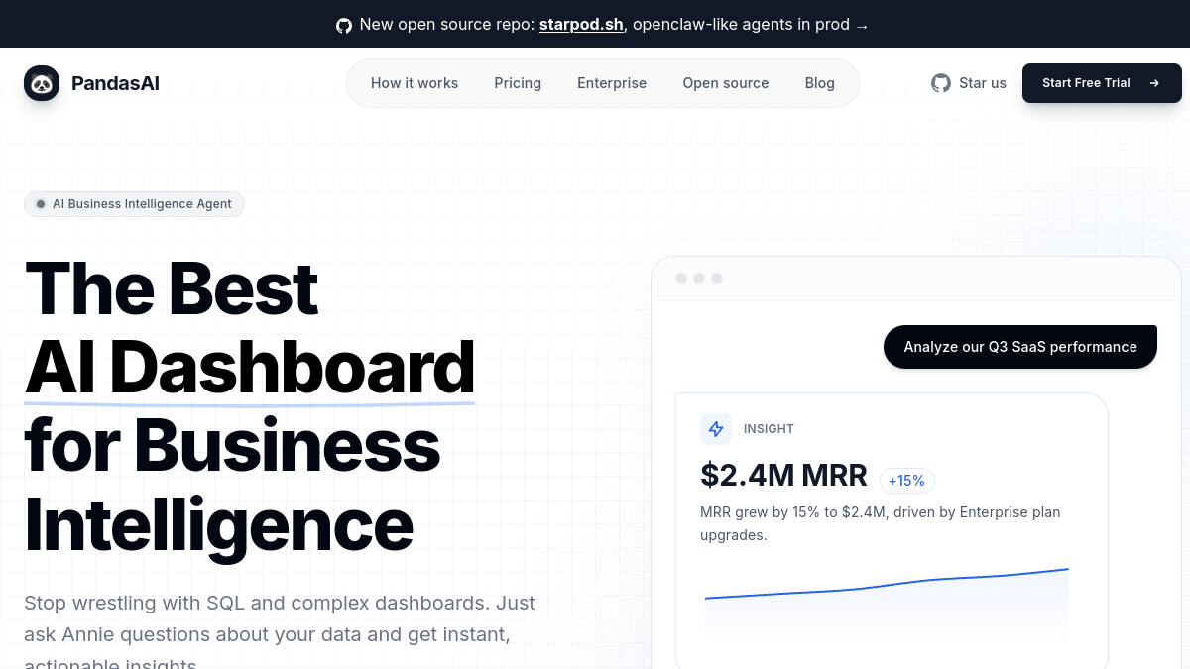Click the arrow at the banner's end
The height and width of the screenshot is (669, 1190).
click(x=862, y=26)
